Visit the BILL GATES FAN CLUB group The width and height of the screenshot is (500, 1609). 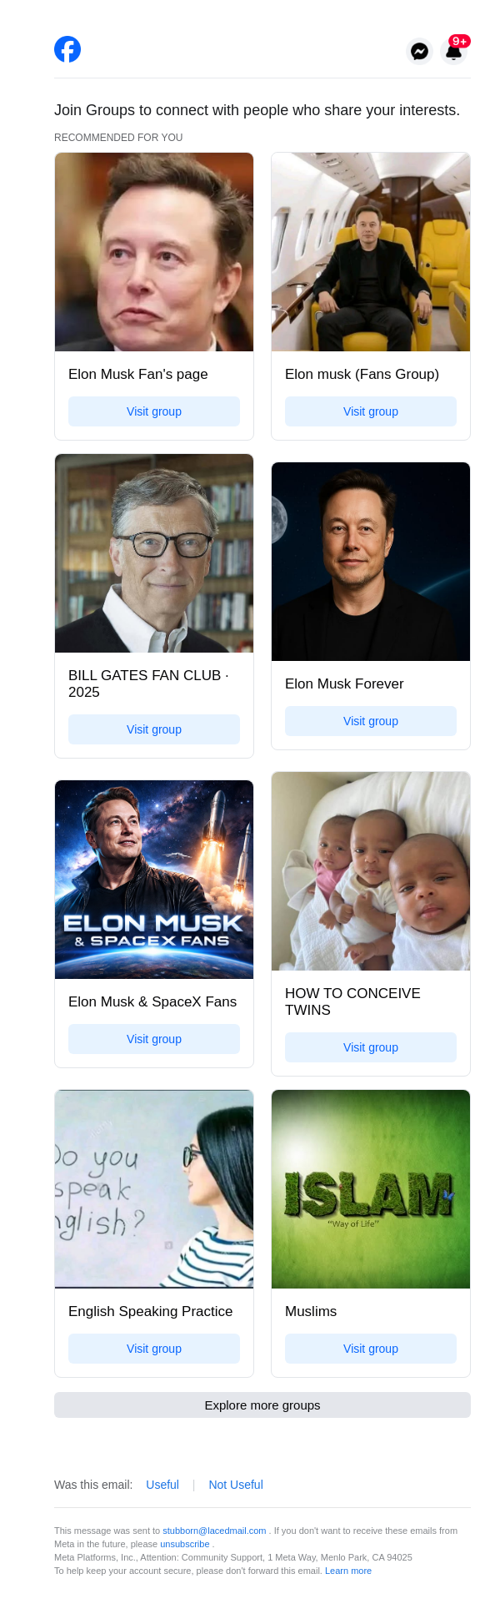(154, 729)
